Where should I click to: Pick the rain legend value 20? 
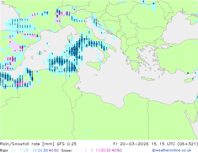click(x=40, y=151)
